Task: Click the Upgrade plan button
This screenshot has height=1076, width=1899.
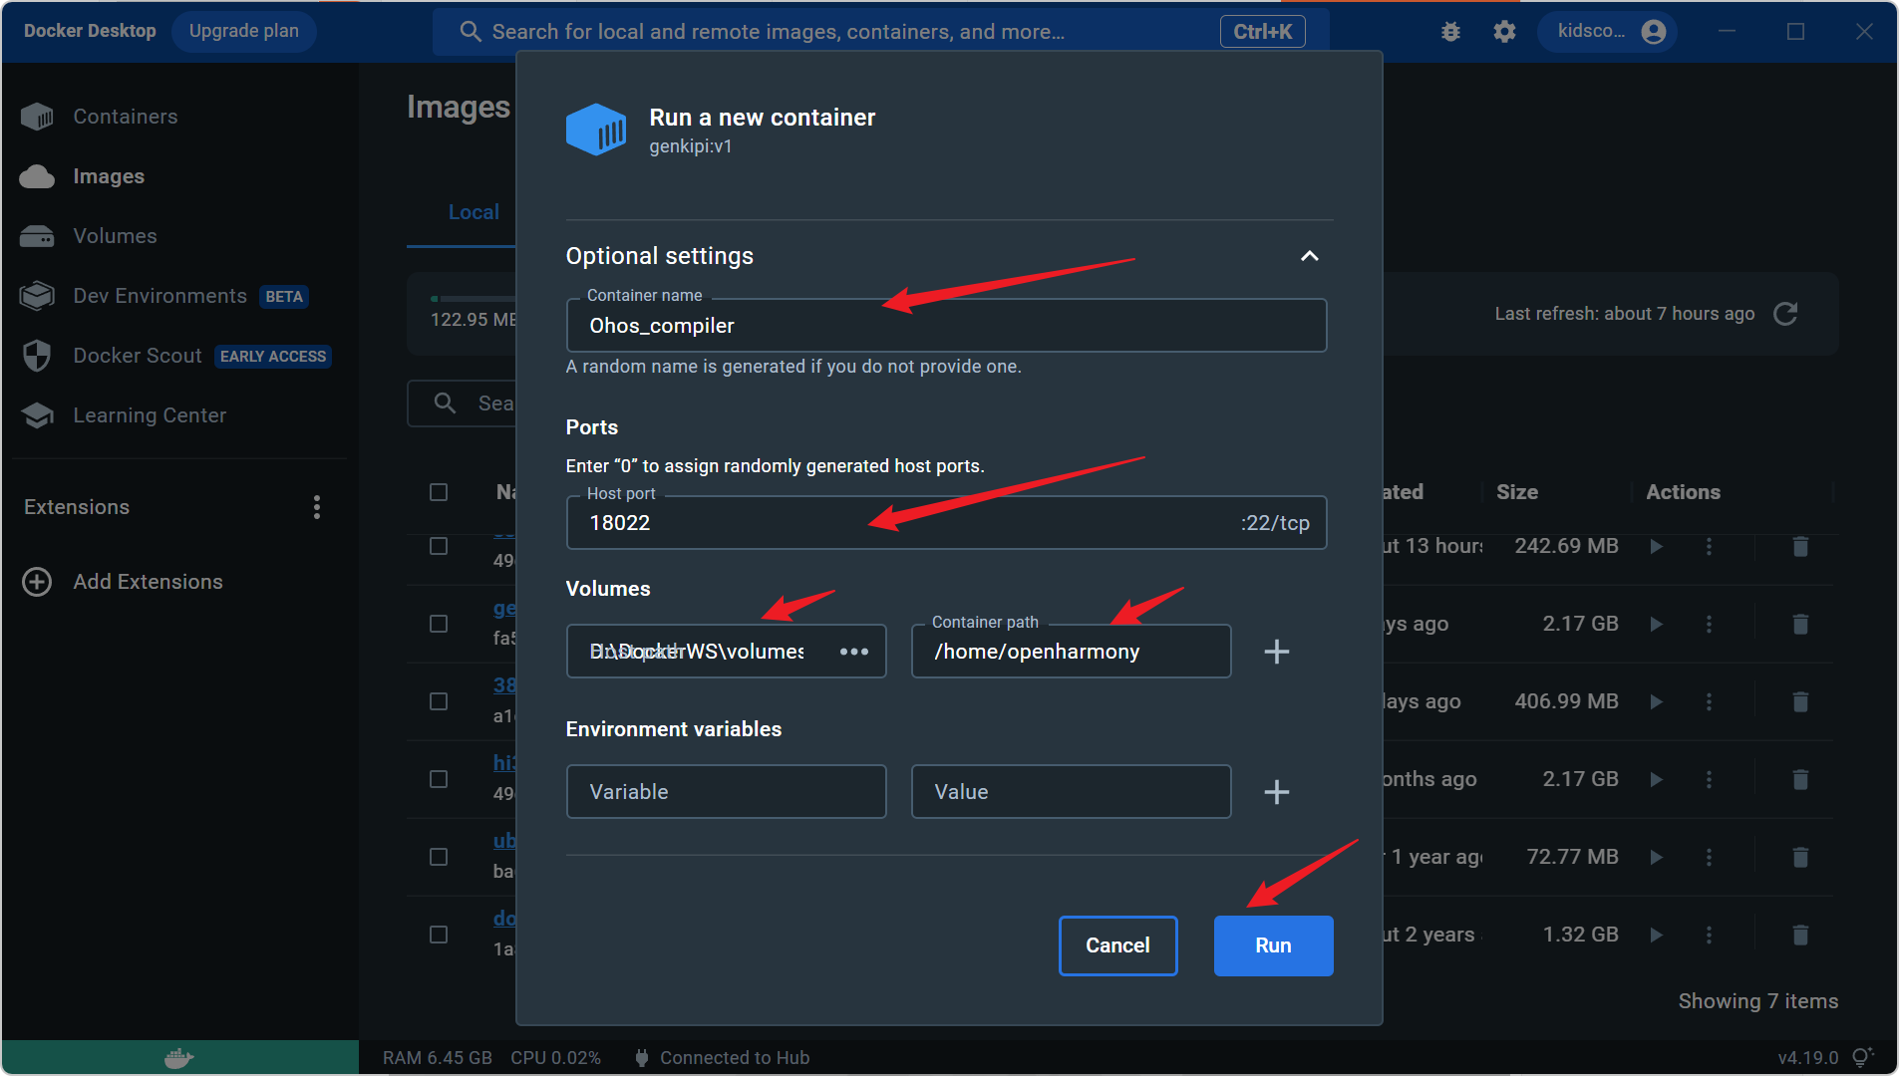Action: coord(244,32)
